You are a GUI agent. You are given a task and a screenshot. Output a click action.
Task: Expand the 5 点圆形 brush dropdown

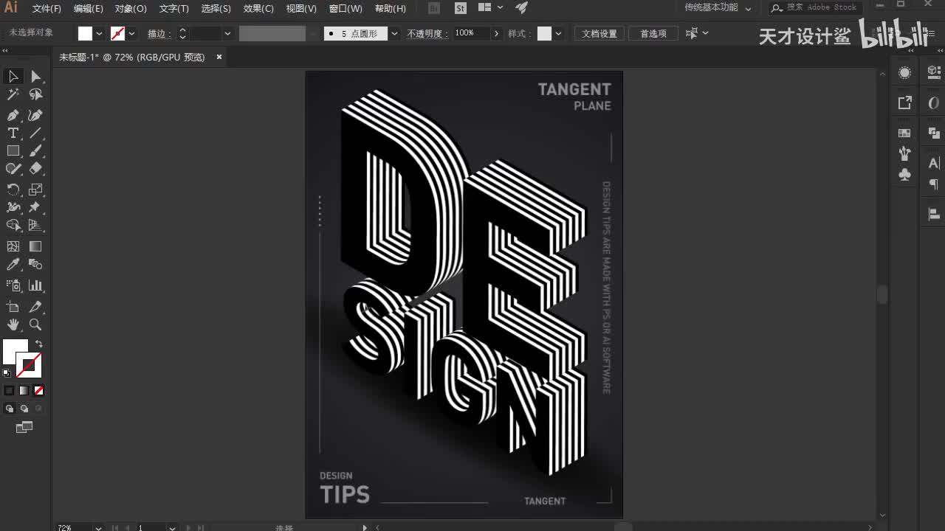click(394, 33)
